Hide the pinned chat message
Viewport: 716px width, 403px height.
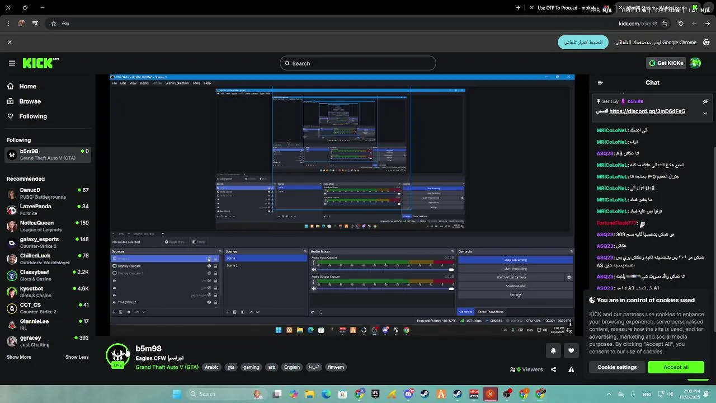pyautogui.click(x=705, y=101)
